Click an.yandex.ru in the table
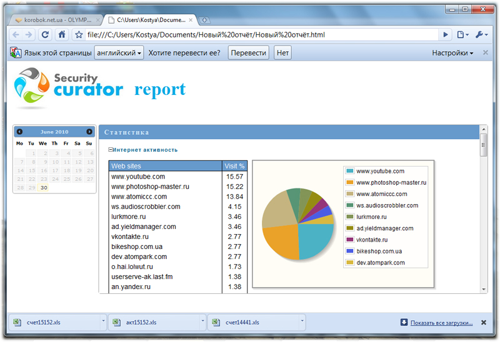This screenshot has height=342, width=500. tap(131, 287)
